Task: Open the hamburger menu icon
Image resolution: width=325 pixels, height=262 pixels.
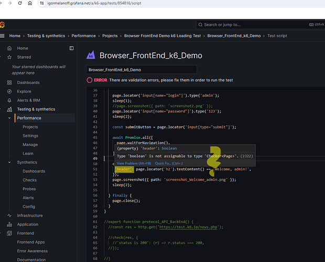Action: 2,36
